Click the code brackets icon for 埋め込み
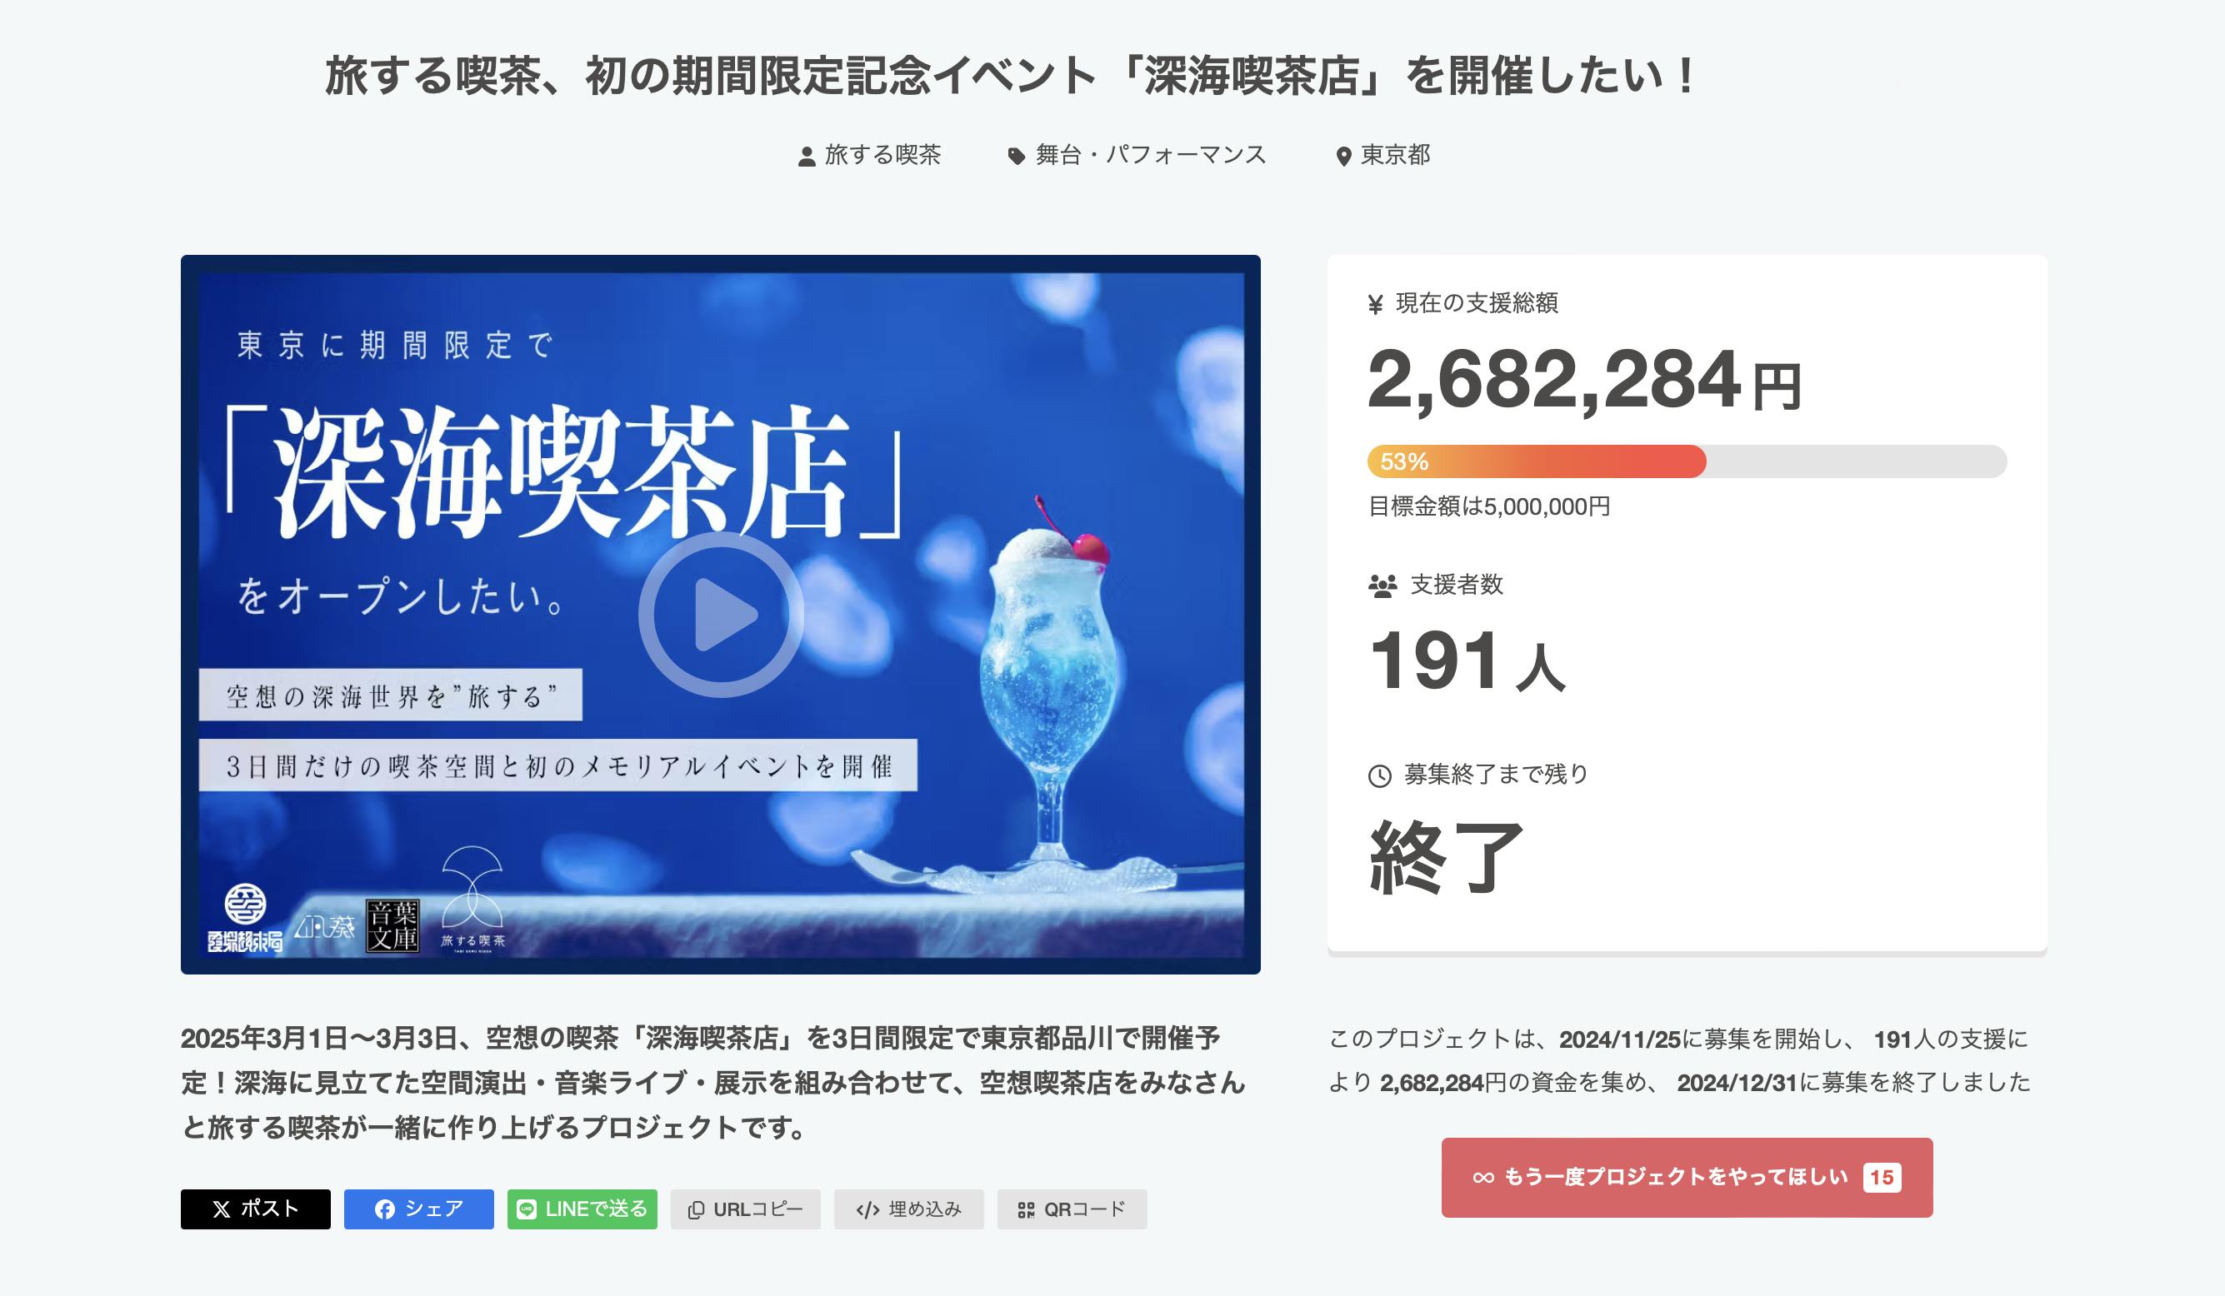 (868, 1210)
